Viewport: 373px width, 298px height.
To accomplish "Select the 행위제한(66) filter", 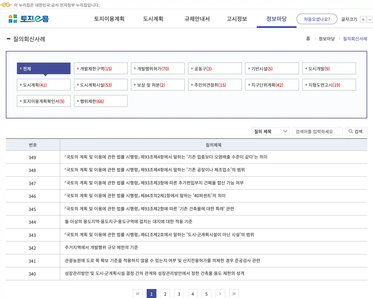I will [x=101, y=101].
